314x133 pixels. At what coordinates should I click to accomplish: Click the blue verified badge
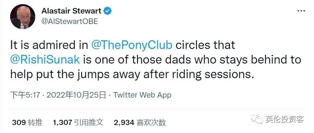[x=107, y=11]
